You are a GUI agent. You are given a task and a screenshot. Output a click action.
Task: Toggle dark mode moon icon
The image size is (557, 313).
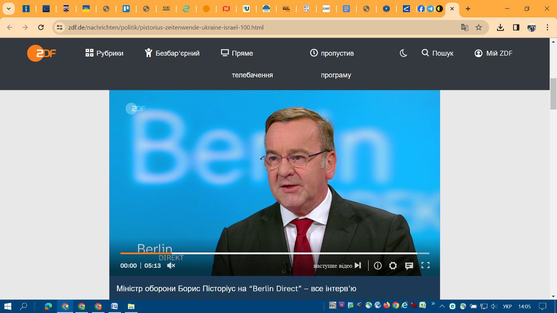pos(403,53)
